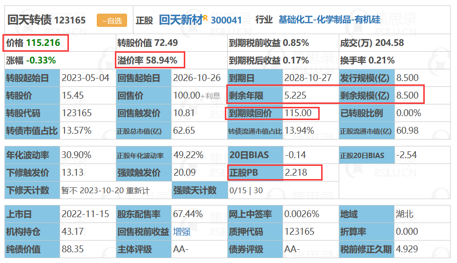This screenshot has height=263, width=457.
Task: Click the 增强 link under 回售税前收益
Action: point(181,232)
